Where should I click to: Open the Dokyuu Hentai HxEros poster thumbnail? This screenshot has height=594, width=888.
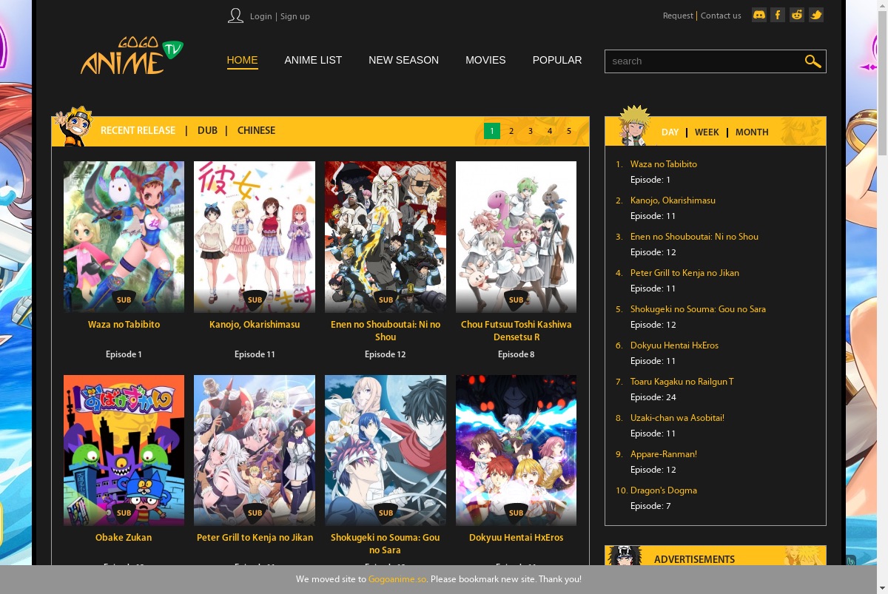tap(516, 450)
